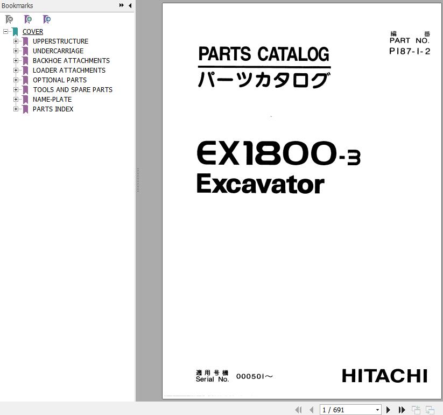Click the PARTS CATALOG heading on page

coord(264,54)
